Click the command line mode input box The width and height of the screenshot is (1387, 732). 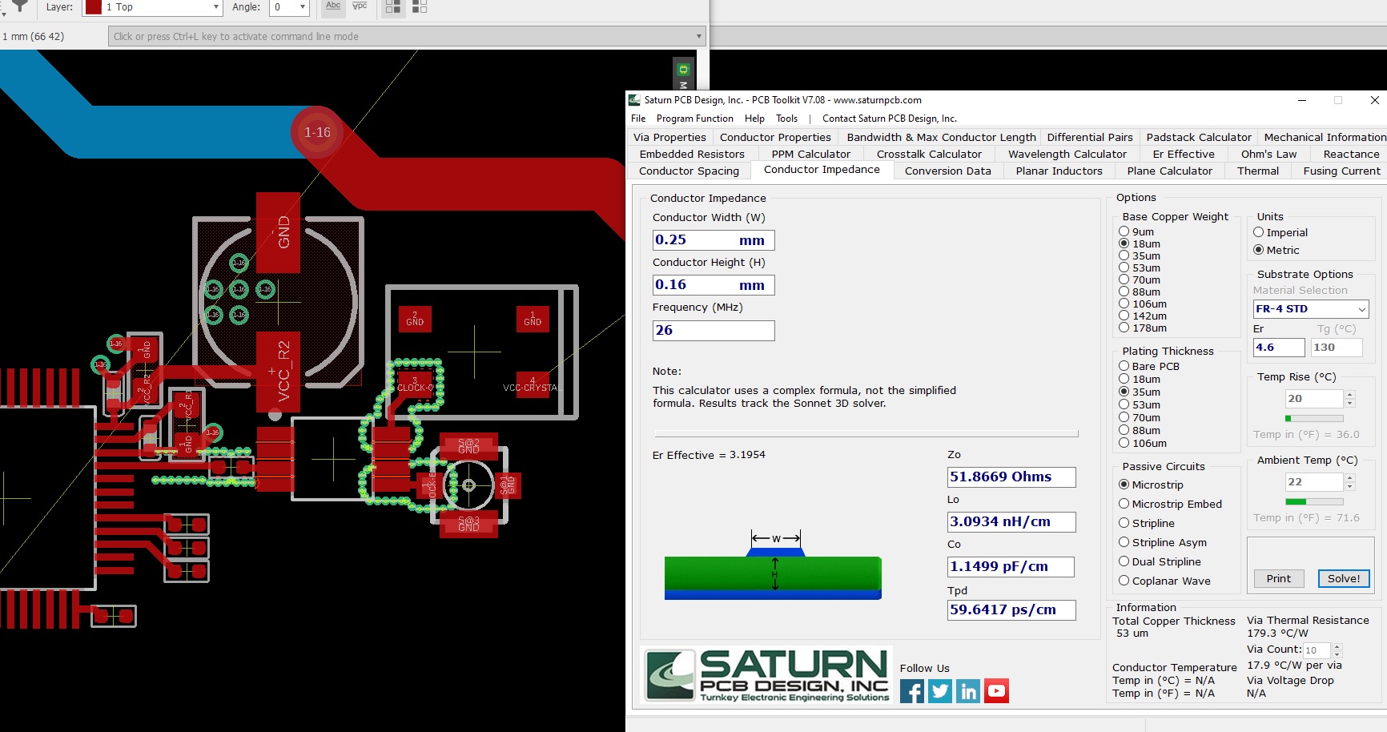407,36
